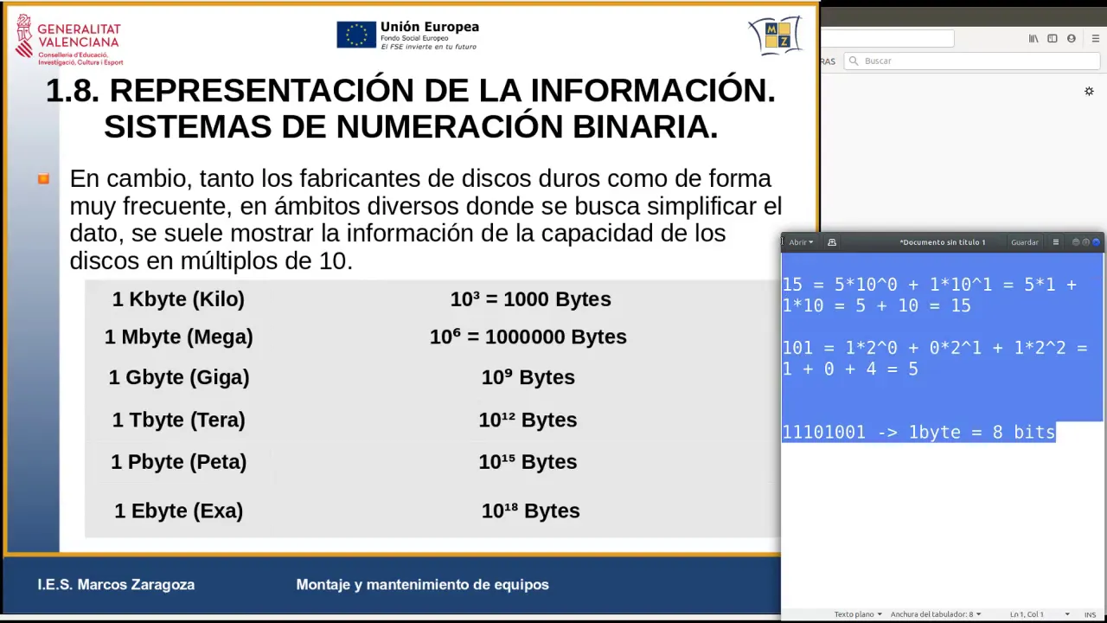
Task: Open the Firefox hamburger menu
Action: [1095, 39]
